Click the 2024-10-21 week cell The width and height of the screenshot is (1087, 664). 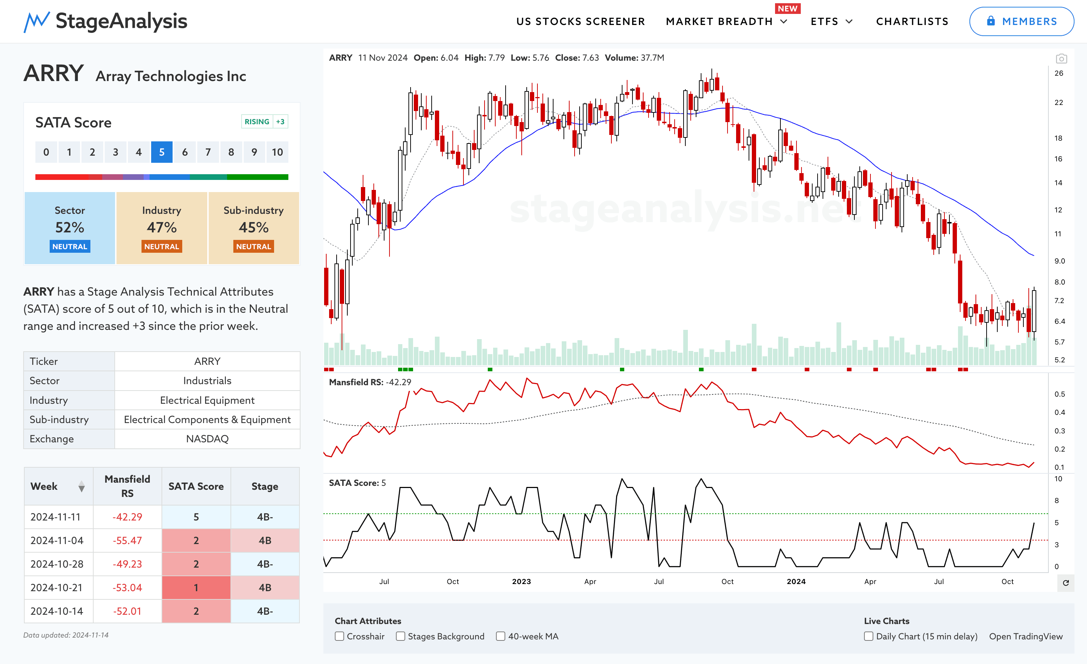click(58, 588)
